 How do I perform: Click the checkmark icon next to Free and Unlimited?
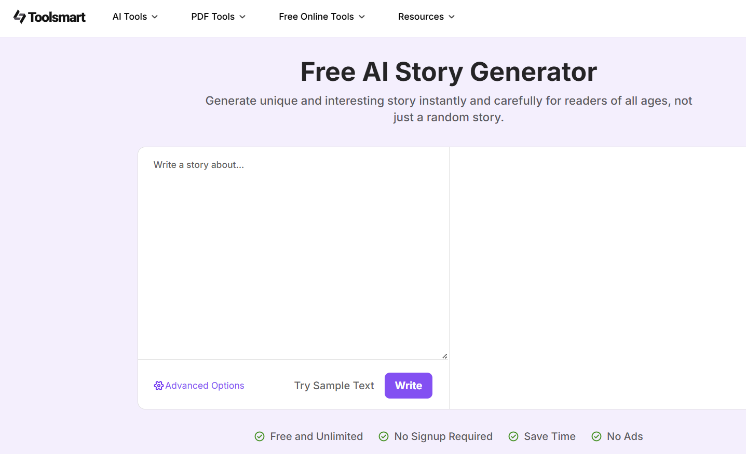(x=260, y=436)
